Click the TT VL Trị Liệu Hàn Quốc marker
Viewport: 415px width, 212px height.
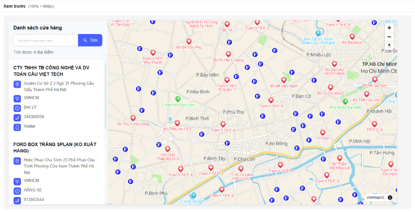241,168
